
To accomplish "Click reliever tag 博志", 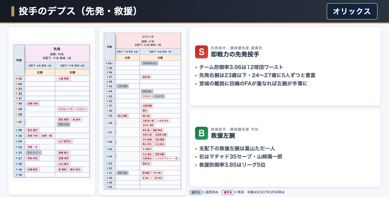I will click(145, 111).
